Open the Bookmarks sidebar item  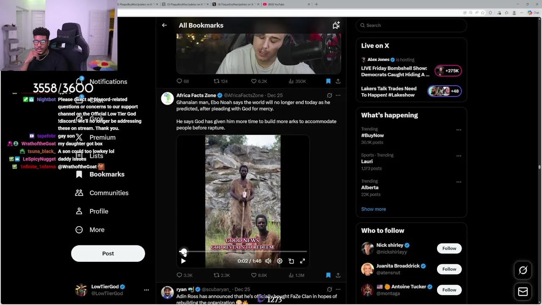(100, 175)
